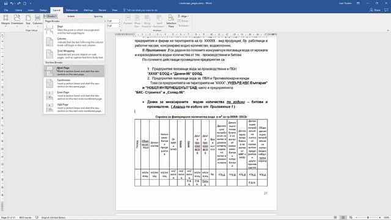Switch to the References tab
This screenshot has width=391, height=220.
pyautogui.click(x=72, y=10)
